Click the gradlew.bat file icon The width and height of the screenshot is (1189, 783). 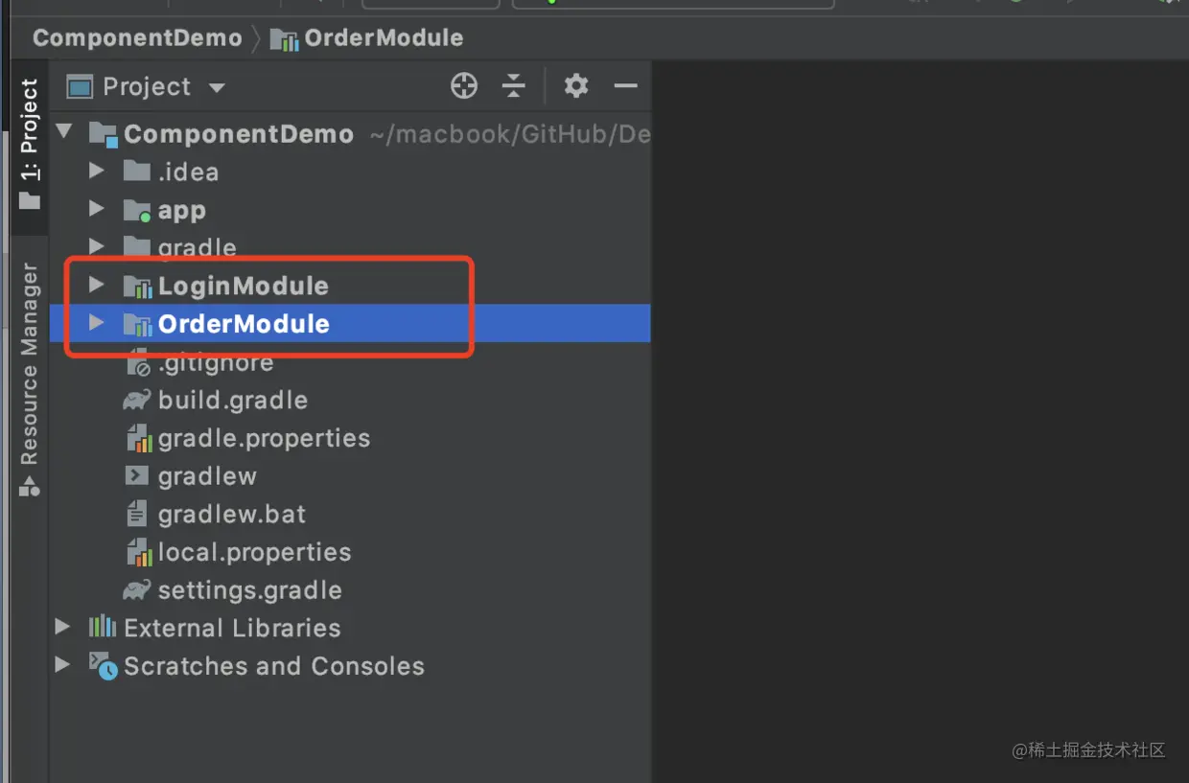pyautogui.click(x=137, y=514)
